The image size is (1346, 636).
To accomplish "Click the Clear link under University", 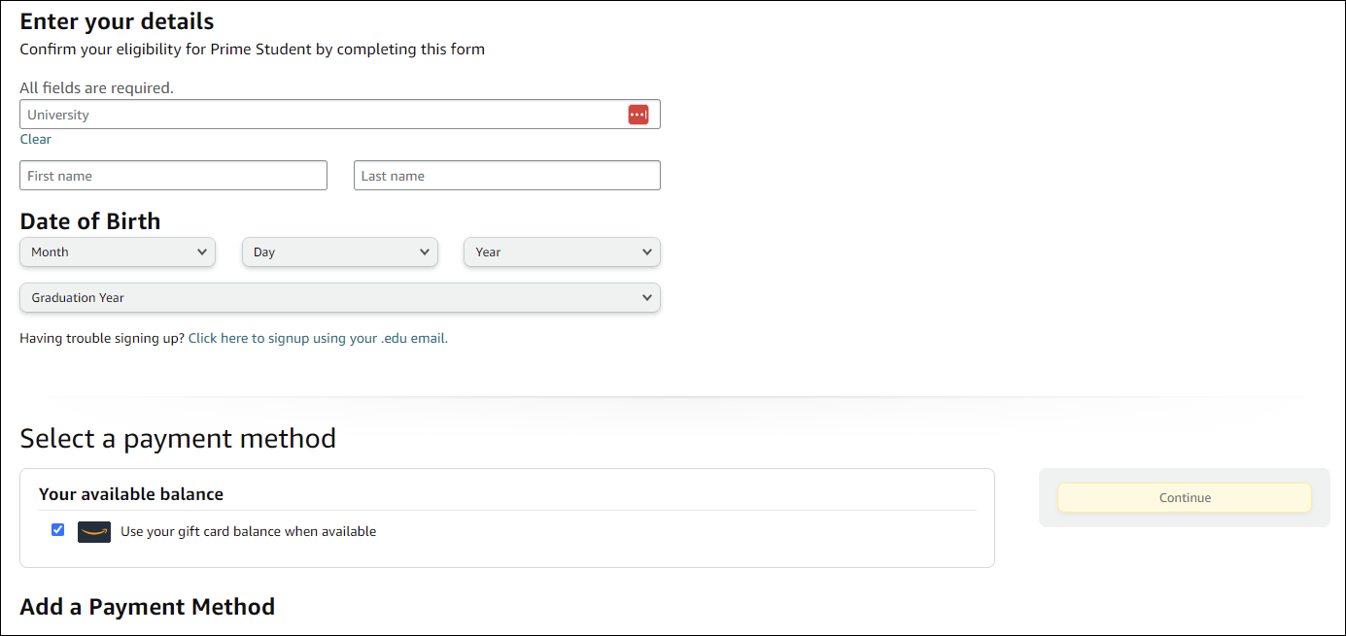I will pyautogui.click(x=36, y=139).
